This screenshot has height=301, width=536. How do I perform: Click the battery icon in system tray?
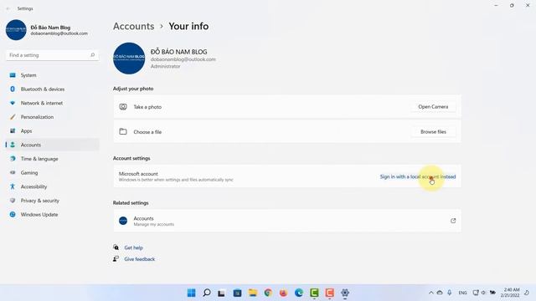[492, 293]
